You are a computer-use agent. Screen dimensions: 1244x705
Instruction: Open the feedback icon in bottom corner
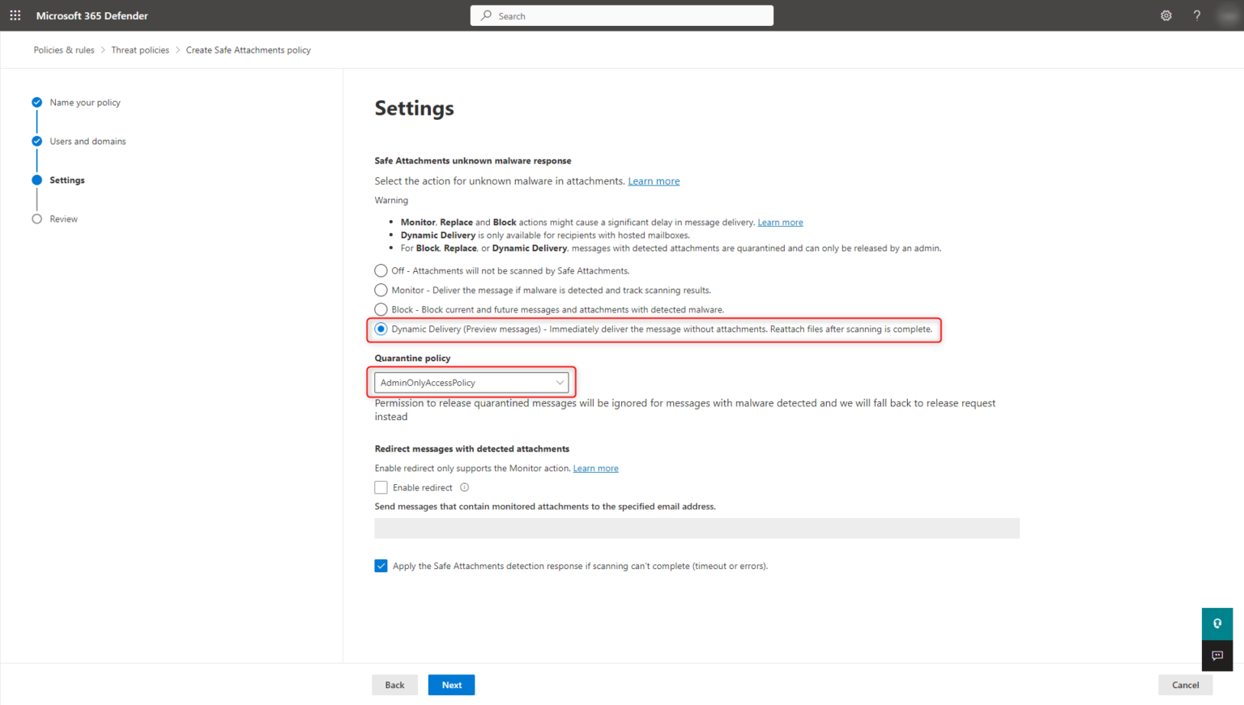pyautogui.click(x=1217, y=656)
